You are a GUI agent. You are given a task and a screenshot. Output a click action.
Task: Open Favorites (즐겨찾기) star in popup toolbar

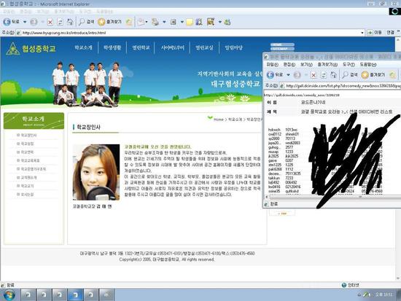(373, 74)
